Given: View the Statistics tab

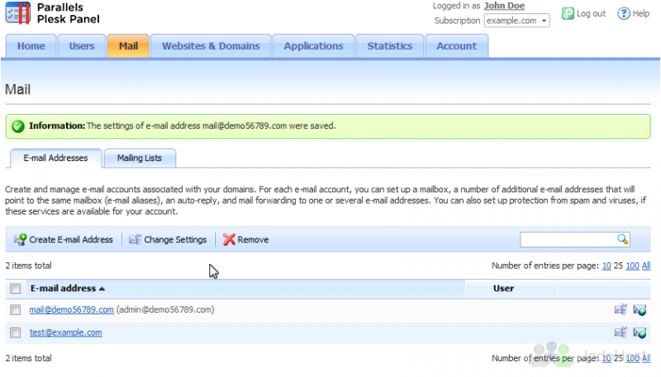Looking at the screenshot, I should tap(389, 46).
